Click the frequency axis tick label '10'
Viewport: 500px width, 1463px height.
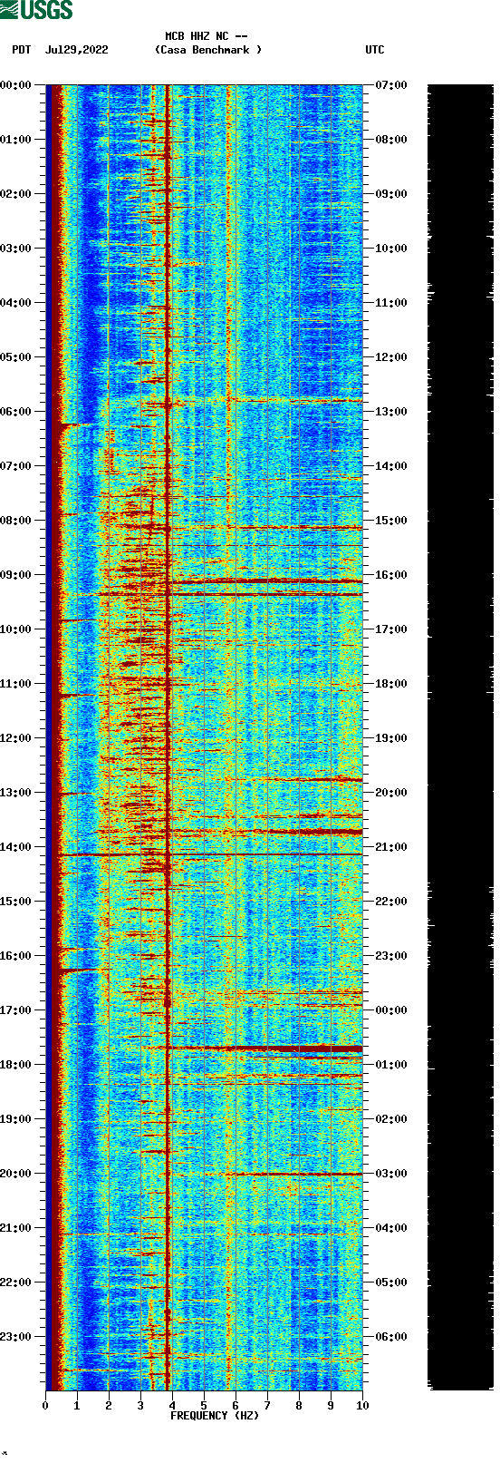pyautogui.click(x=362, y=1406)
